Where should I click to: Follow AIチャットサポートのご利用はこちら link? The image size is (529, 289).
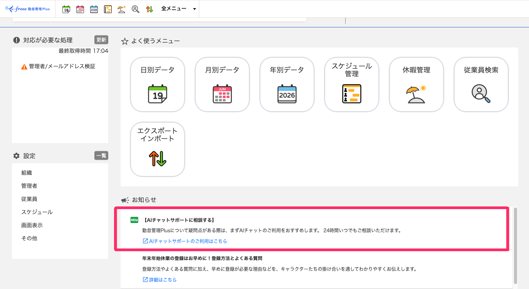(185, 241)
